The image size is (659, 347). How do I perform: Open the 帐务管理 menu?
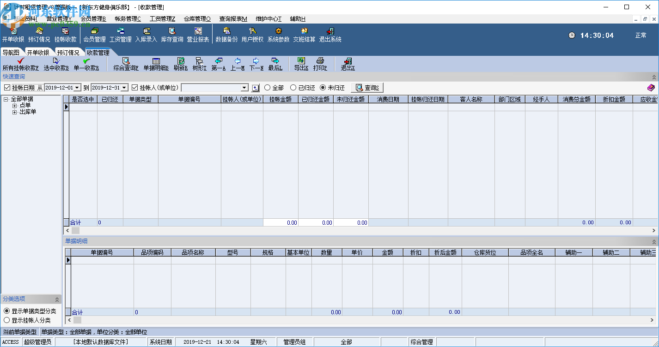(x=128, y=19)
